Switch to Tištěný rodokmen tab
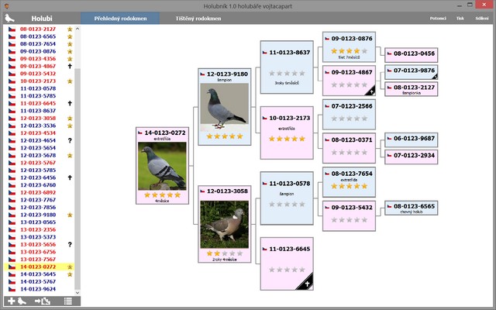The image size is (496, 310). pos(197,17)
